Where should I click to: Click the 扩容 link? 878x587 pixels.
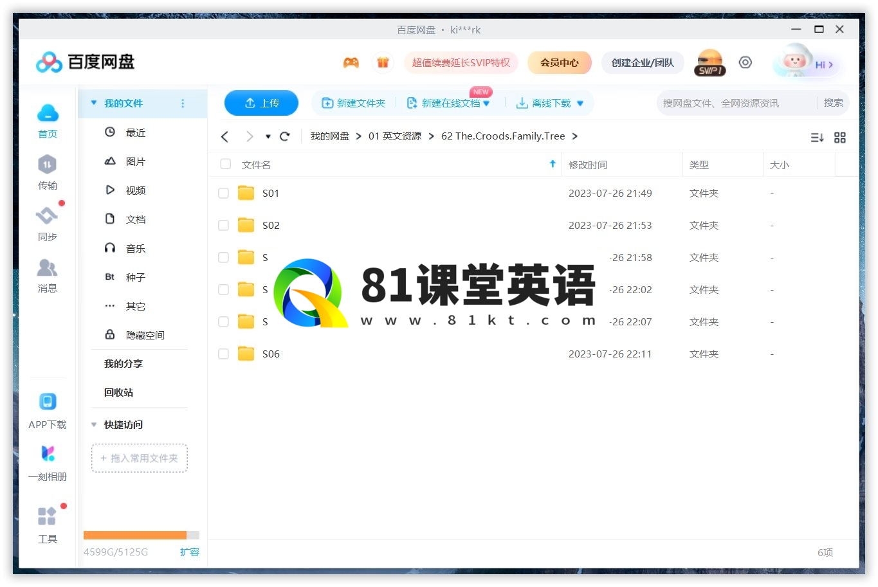click(190, 552)
